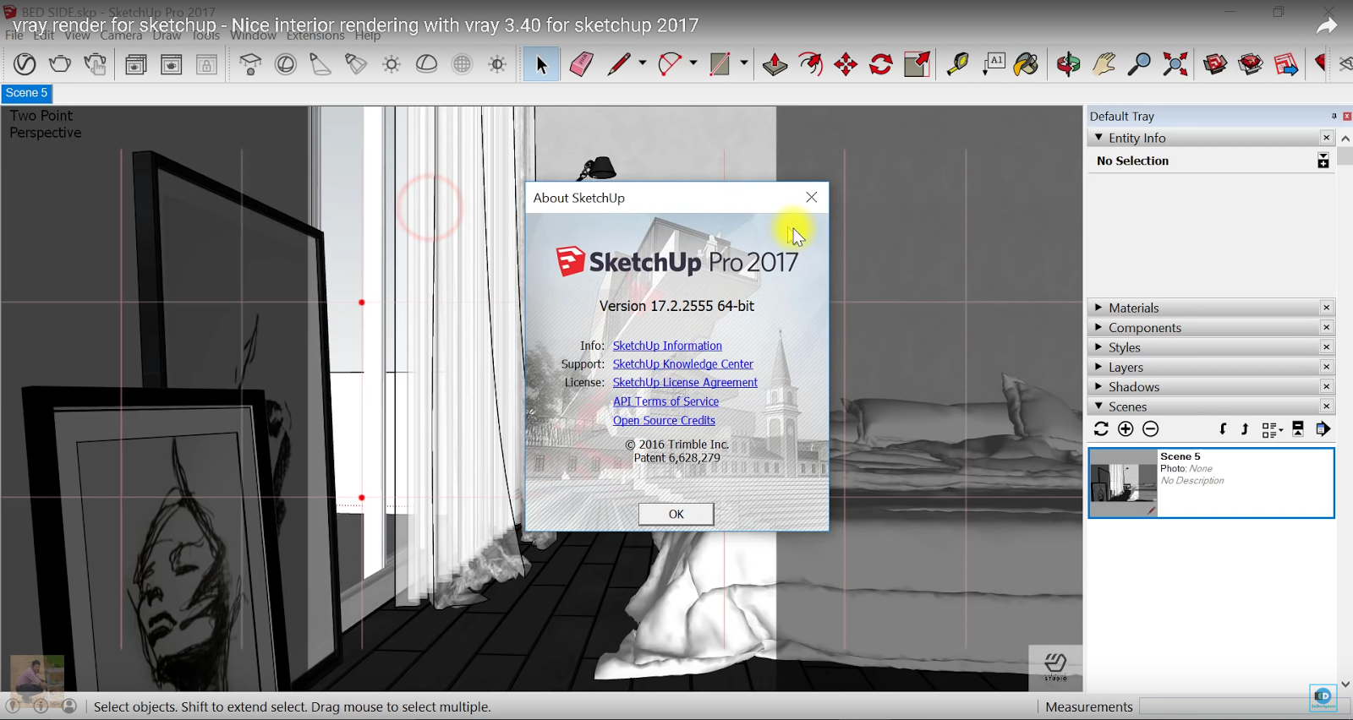Remove scene with minus icon

click(1150, 429)
